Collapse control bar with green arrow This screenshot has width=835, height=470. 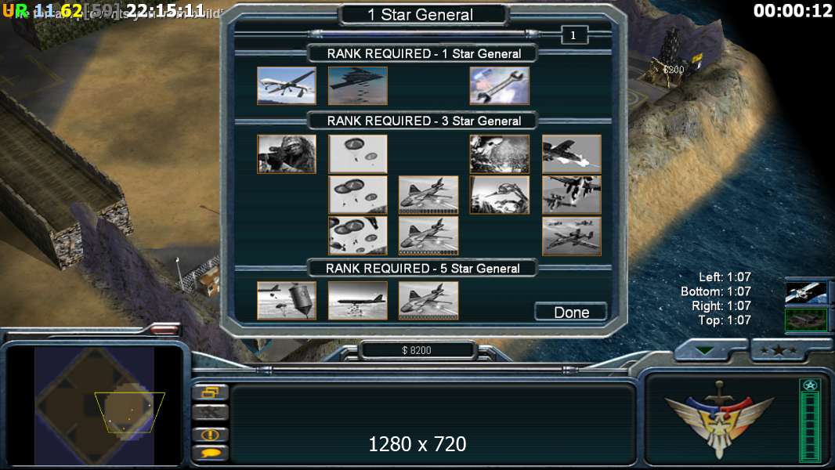pos(704,350)
